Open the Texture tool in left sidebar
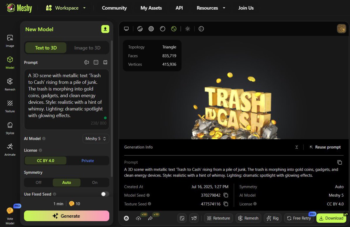 [x=10, y=106]
